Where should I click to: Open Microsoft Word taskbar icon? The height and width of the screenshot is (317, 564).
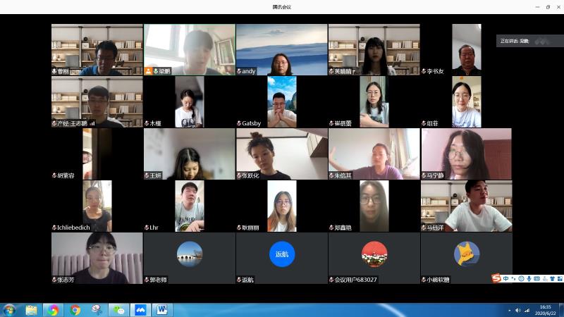[161, 310]
